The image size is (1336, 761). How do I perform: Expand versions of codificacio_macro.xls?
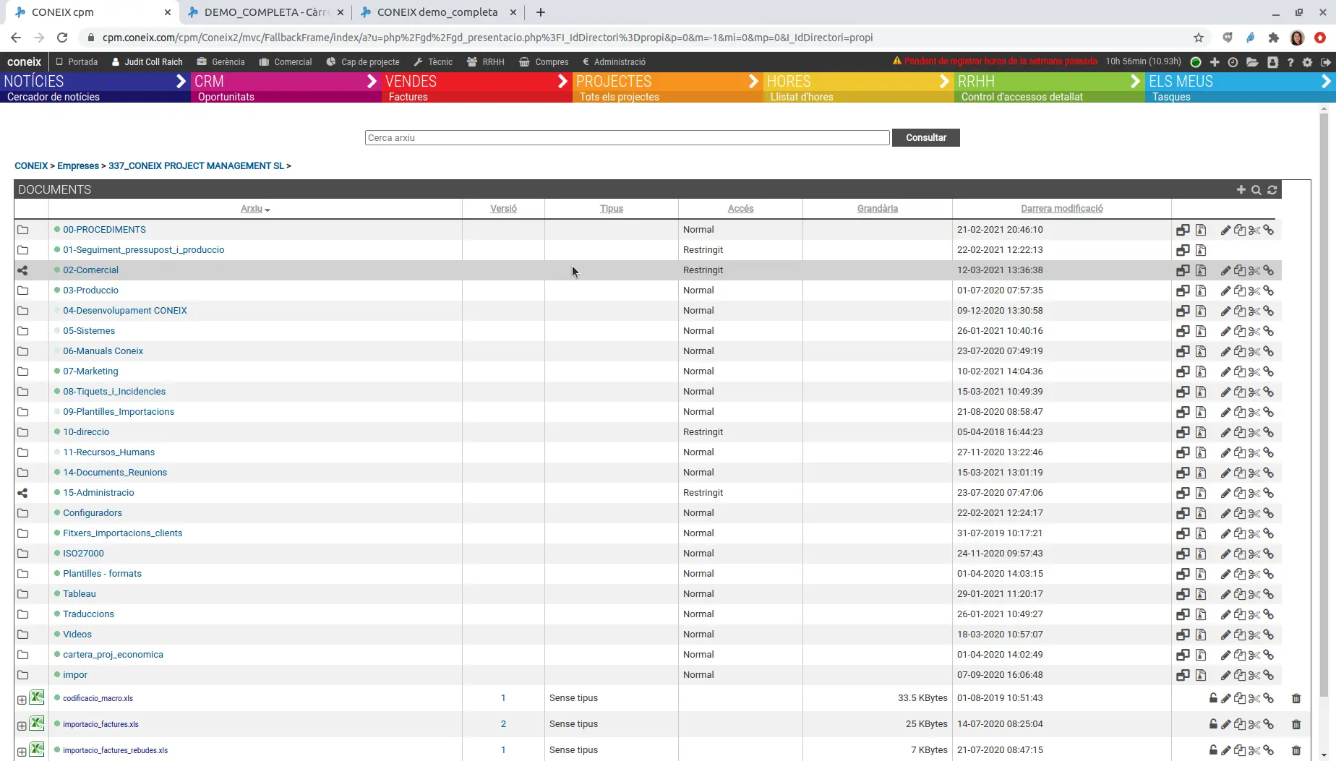coord(22,700)
